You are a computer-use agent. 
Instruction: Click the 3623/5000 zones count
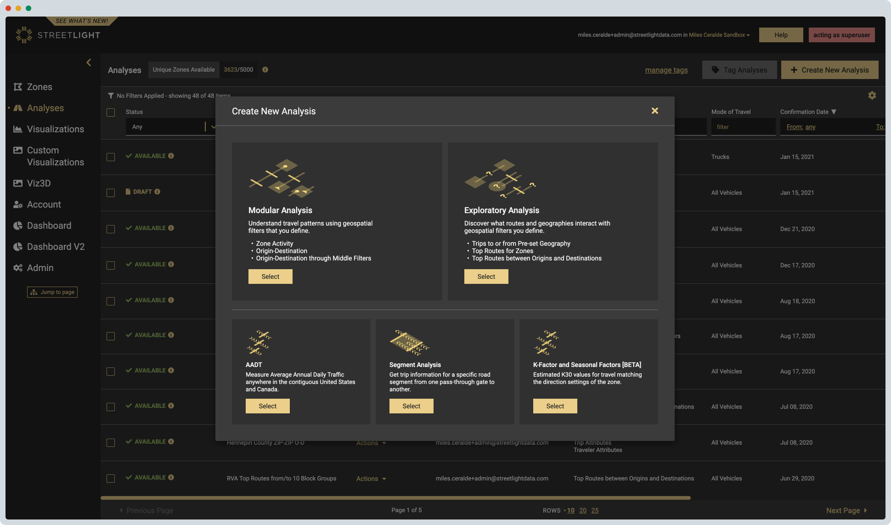point(238,70)
